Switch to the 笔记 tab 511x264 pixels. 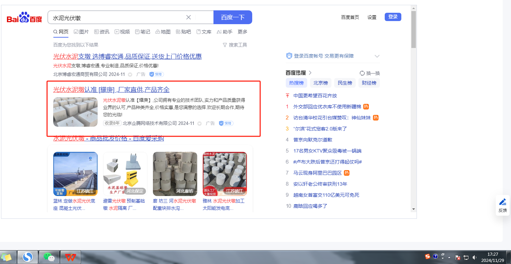coord(143,32)
